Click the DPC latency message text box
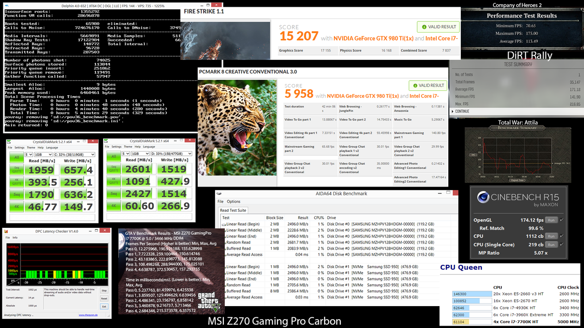Viewport: 584px width, 328px height. [70, 298]
